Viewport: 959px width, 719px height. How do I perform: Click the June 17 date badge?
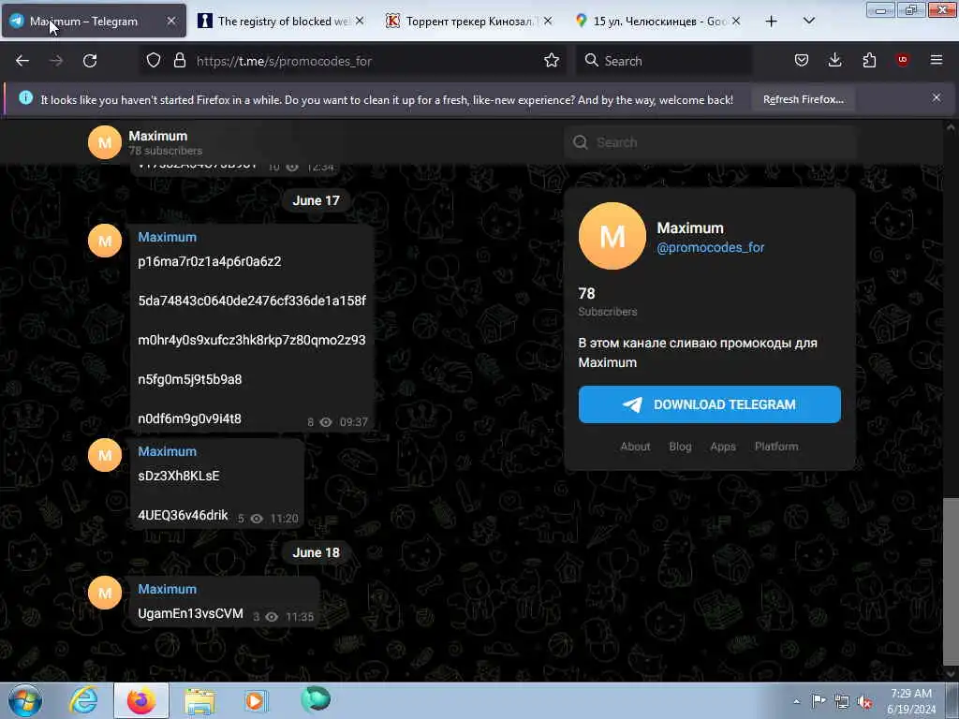click(x=316, y=200)
